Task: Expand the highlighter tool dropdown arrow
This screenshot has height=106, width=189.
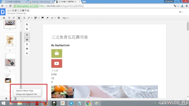Action: tap(39, 18)
